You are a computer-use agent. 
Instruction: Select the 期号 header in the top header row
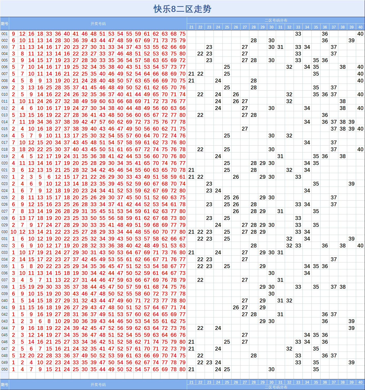[5, 24]
